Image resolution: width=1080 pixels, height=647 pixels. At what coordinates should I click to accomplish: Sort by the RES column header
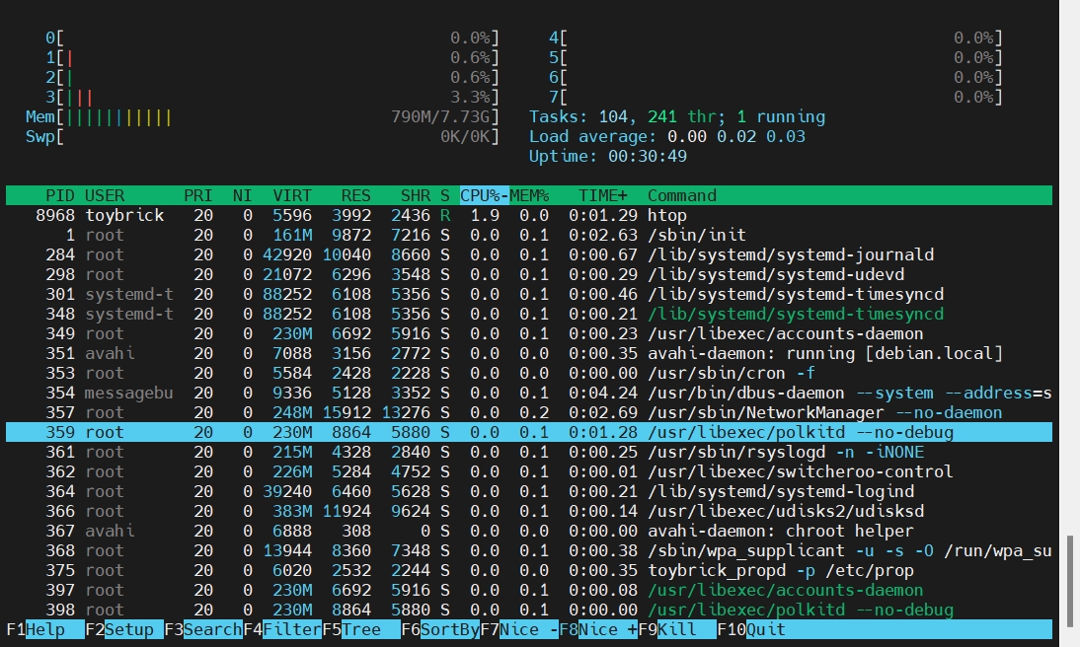click(x=356, y=195)
